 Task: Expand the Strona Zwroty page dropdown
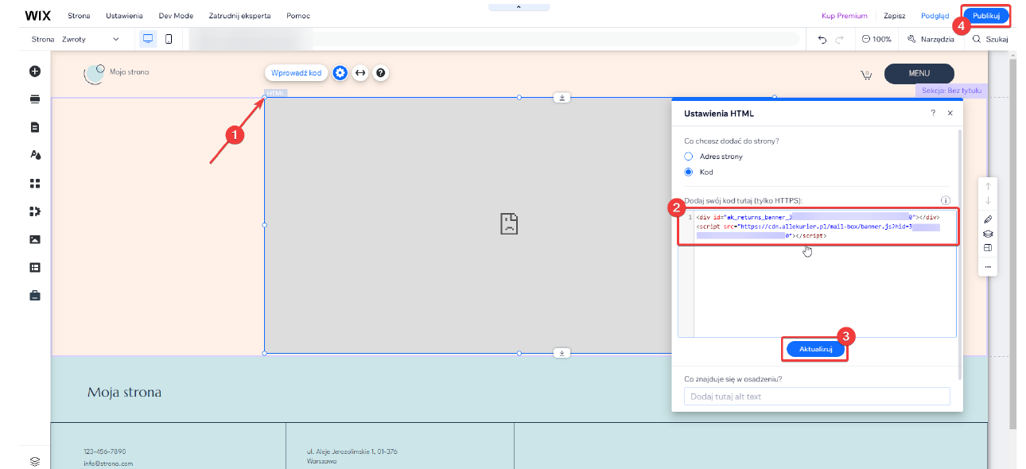click(76, 39)
